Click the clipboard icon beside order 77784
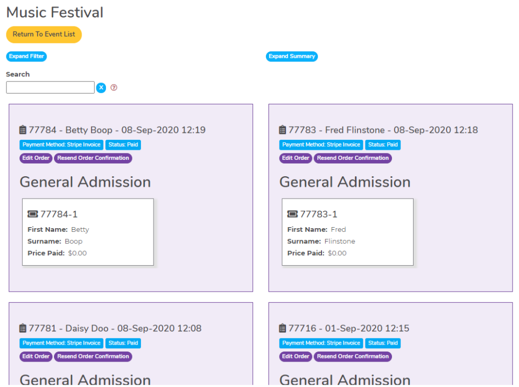 click(x=22, y=129)
